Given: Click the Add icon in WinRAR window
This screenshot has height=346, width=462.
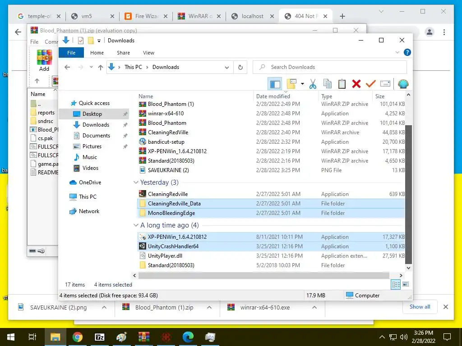Looking at the screenshot, I should (x=44, y=61).
